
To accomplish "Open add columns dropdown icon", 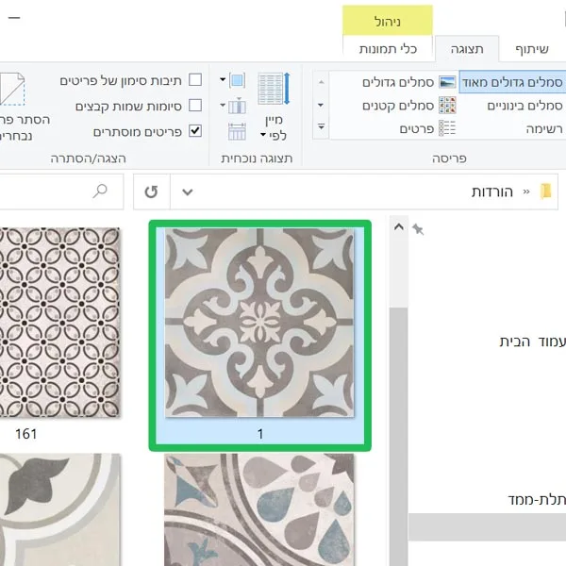I will (x=232, y=106).
